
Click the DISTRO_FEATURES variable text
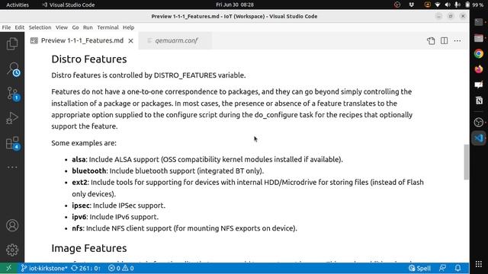[x=185, y=75]
